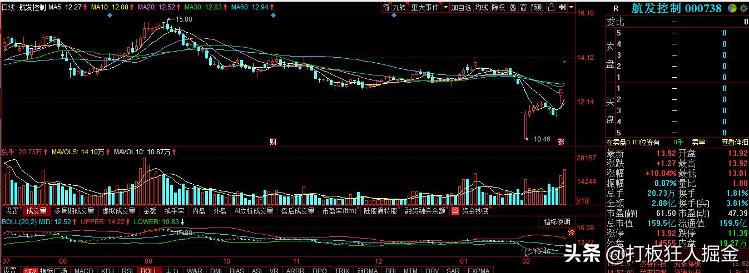
Task: Click the 委比 row label
Action: click(x=616, y=22)
